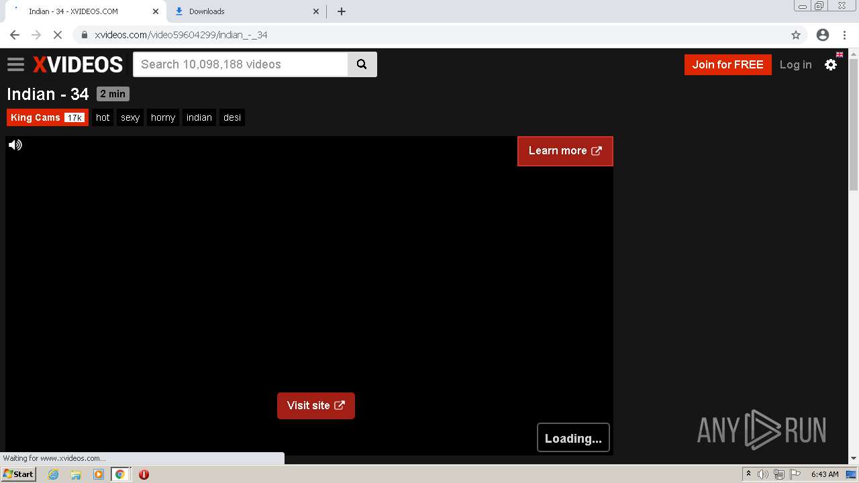
Task: Bookmark this page with the star
Action: 796,35
